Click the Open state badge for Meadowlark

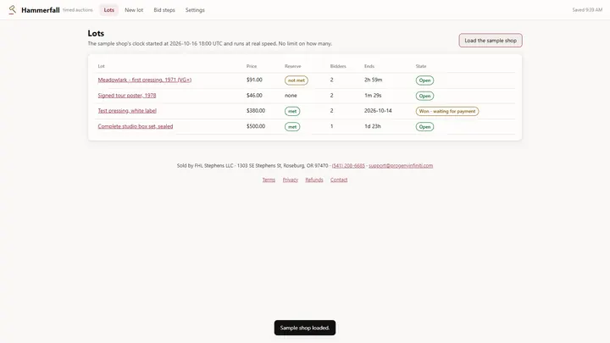(x=424, y=80)
